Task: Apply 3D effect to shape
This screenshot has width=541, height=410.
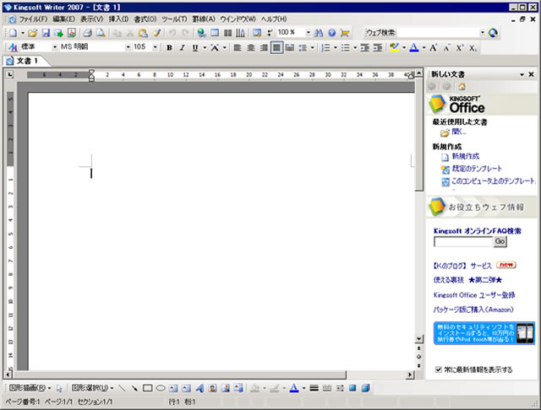Action: pyautogui.click(x=366, y=388)
